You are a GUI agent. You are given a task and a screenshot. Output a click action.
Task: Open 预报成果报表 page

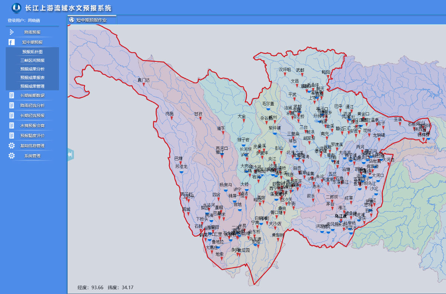32,77
